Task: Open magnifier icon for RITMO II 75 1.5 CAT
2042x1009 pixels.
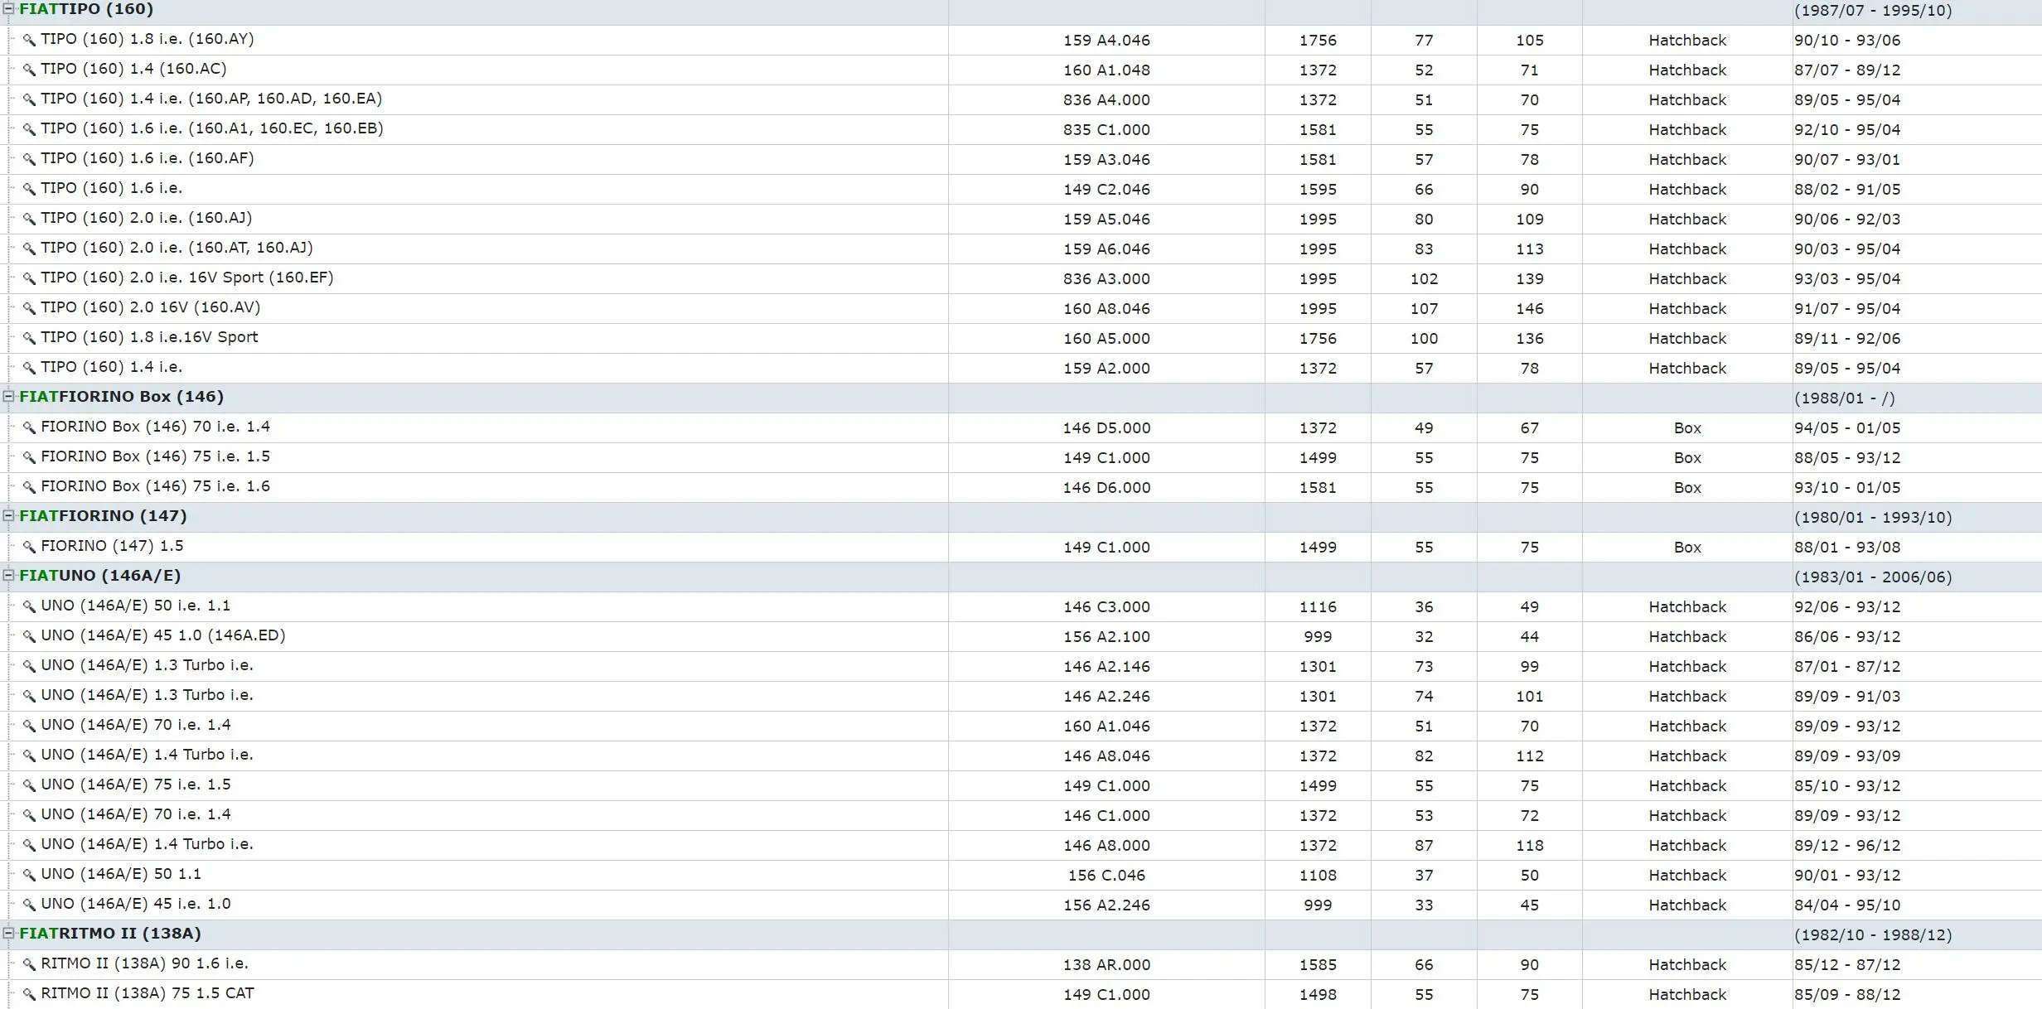Action: (29, 994)
